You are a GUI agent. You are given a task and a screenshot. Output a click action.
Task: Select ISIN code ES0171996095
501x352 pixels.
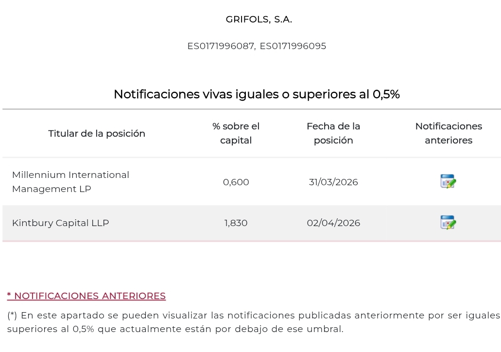pyautogui.click(x=293, y=46)
